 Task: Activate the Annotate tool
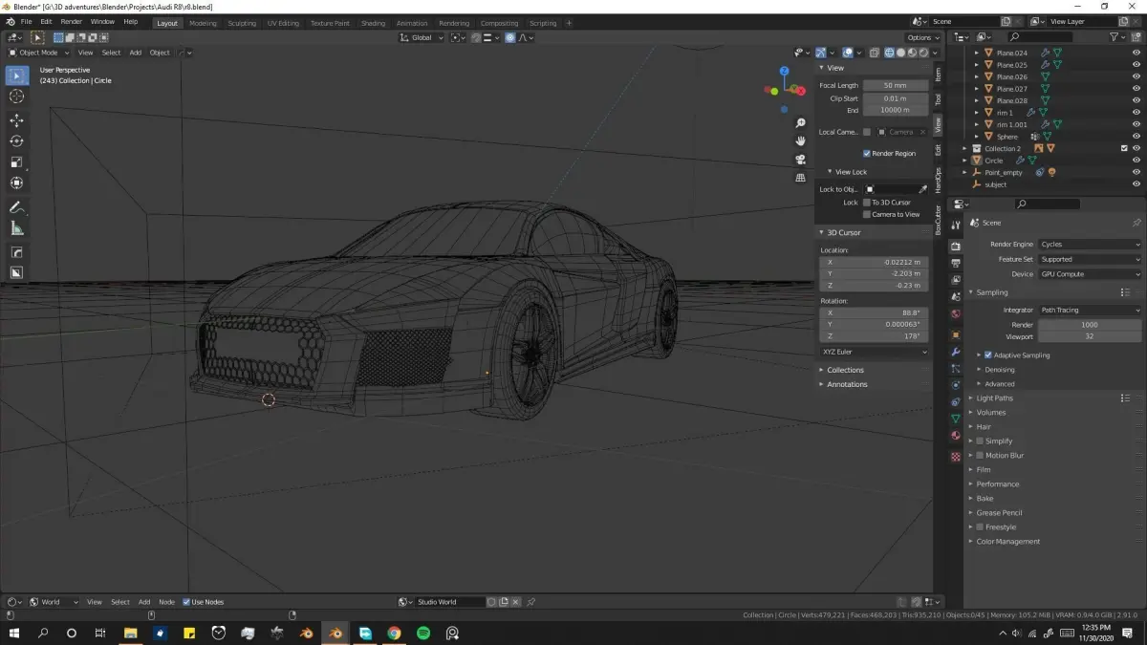click(17, 207)
